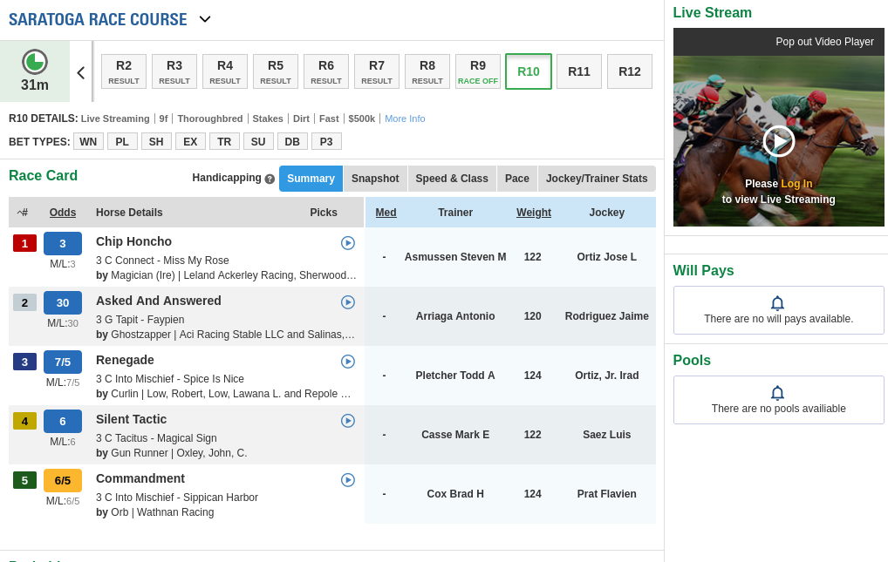Click the Pools bell icon

point(777,393)
